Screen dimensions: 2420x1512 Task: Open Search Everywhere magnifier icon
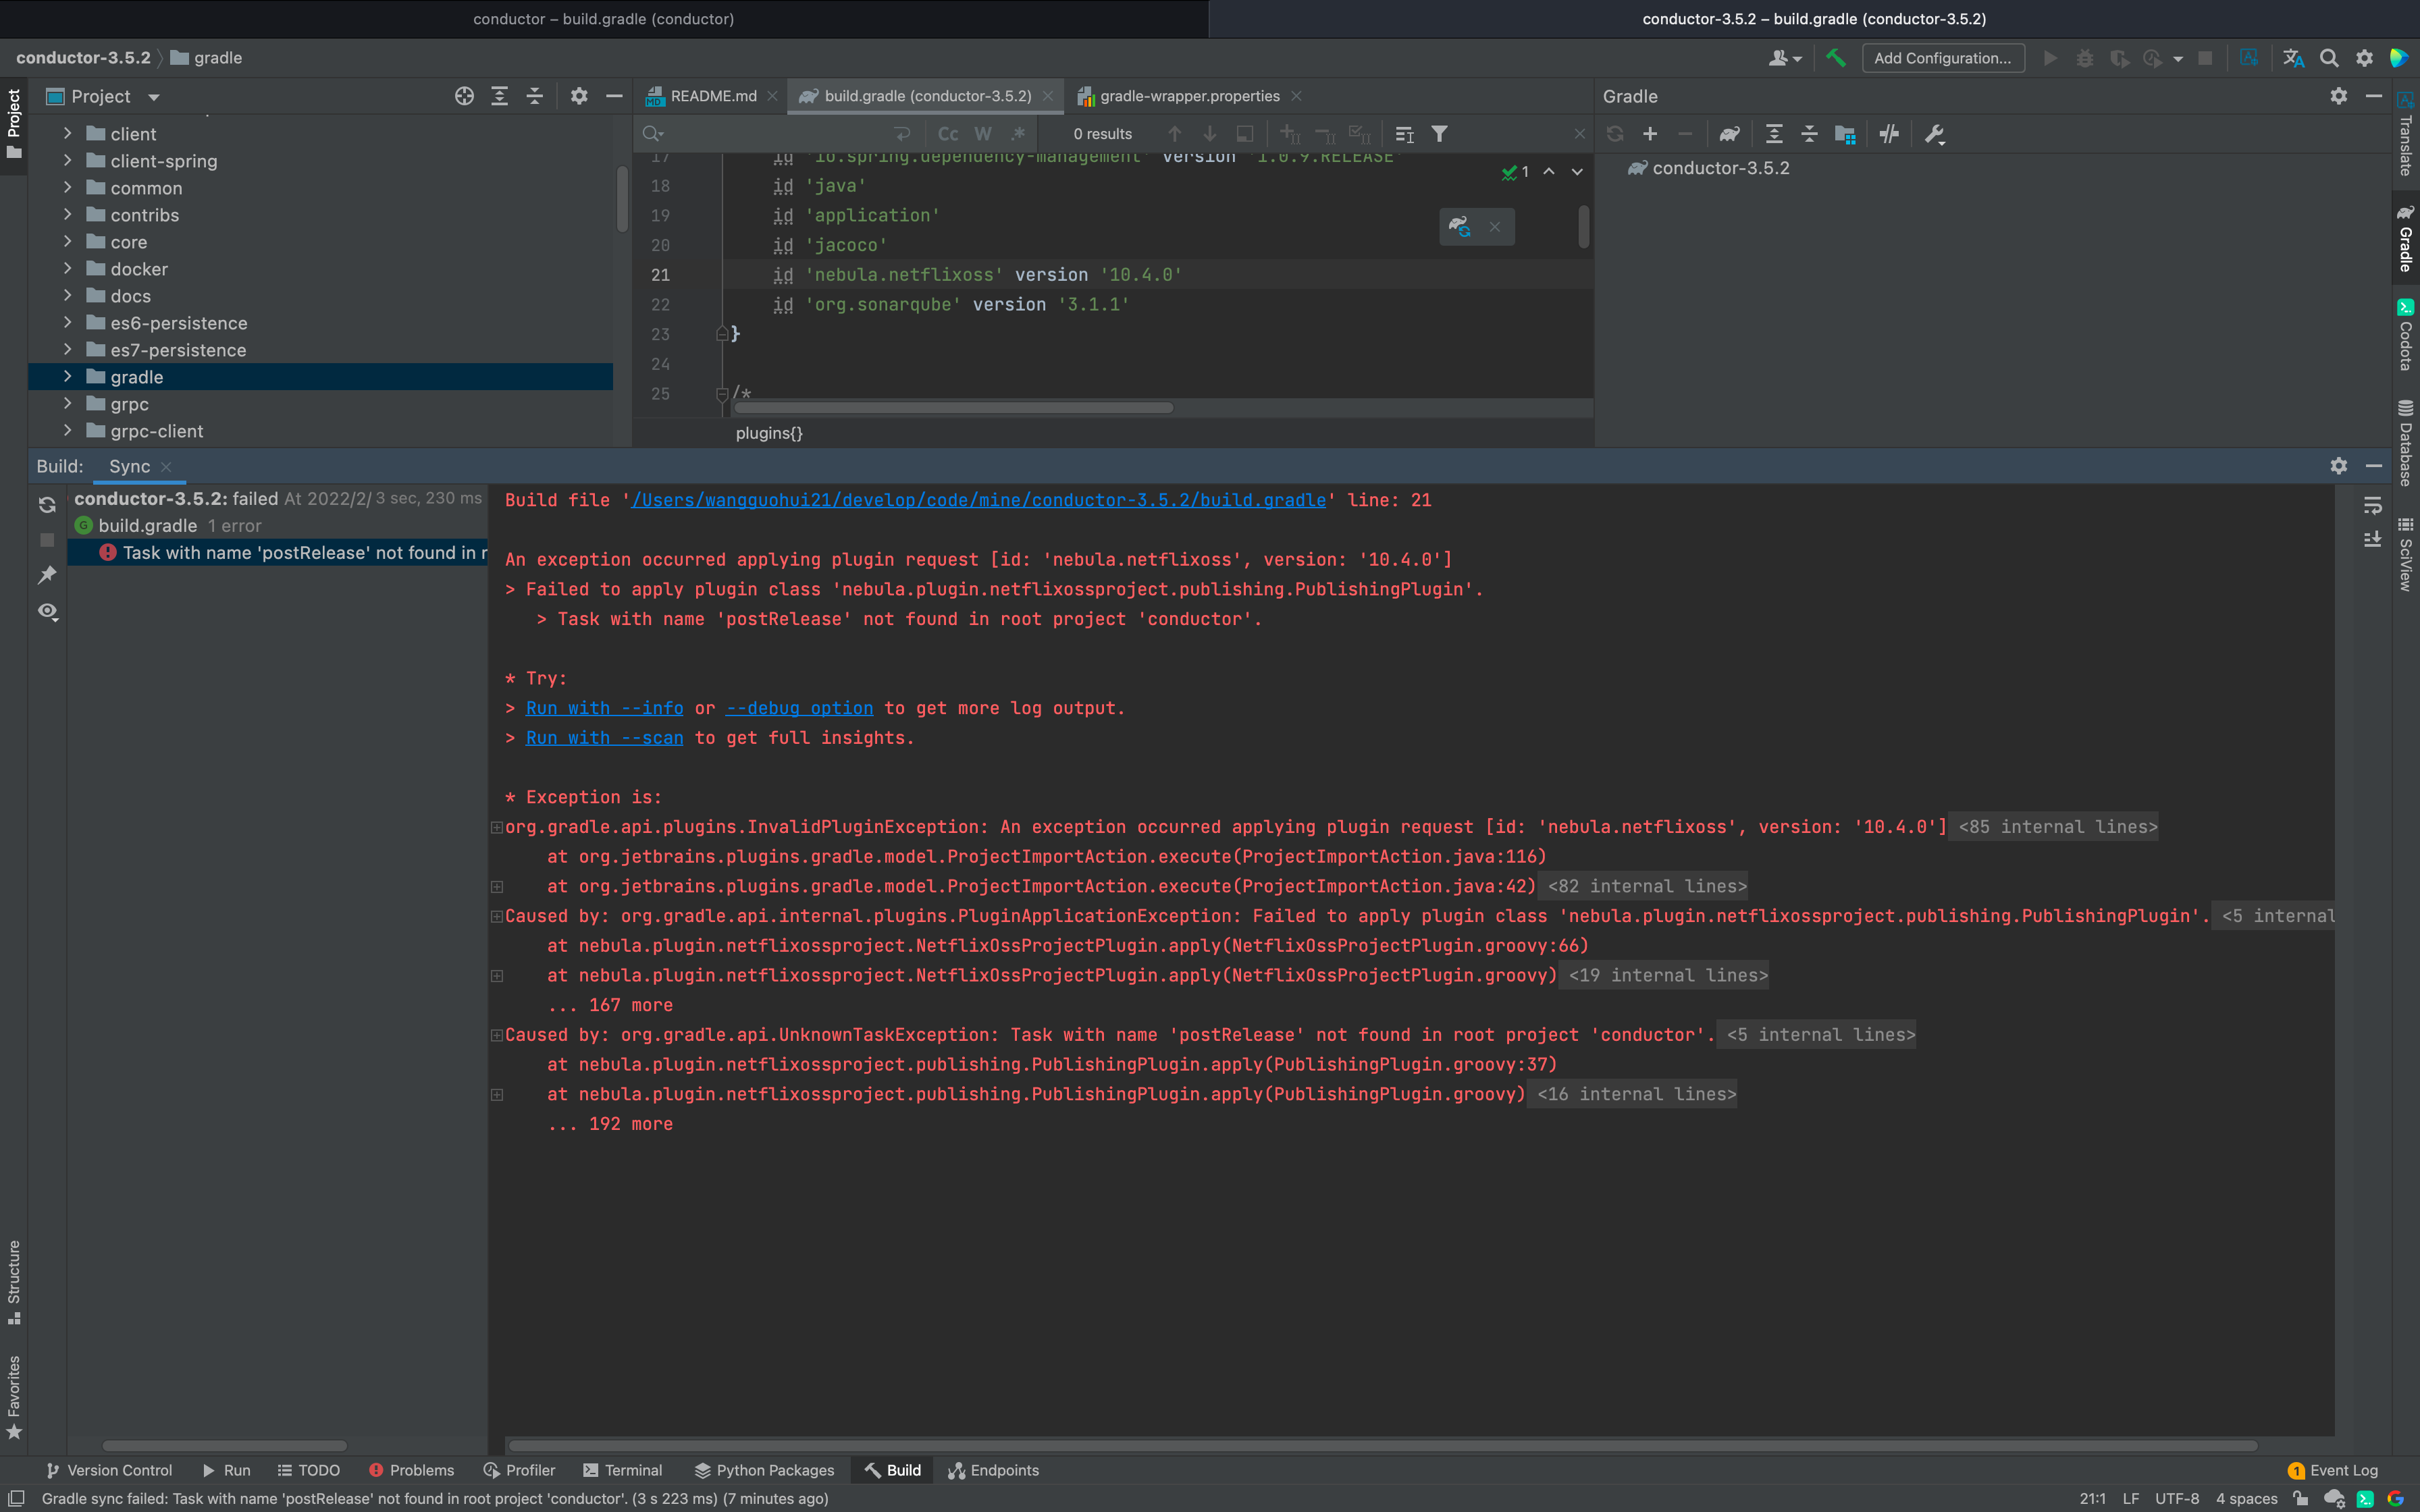[2330, 57]
